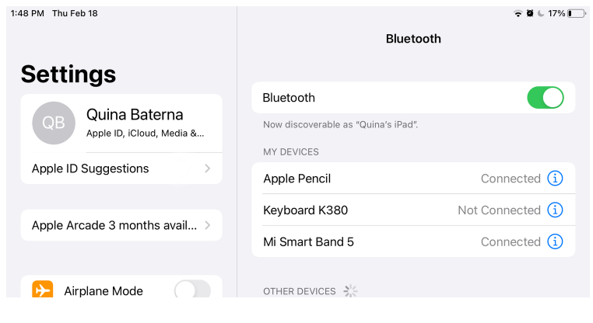Open info for Keyboard K380 device
Viewport: 593px width, 323px height.
click(555, 210)
